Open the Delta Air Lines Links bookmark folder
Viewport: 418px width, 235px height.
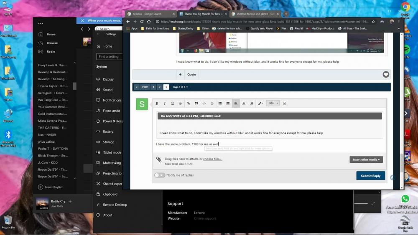point(155,28)
